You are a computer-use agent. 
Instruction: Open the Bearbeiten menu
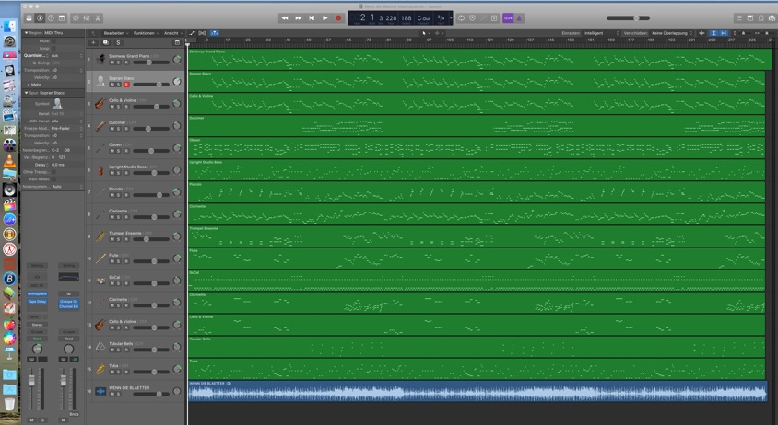[x=116, y=33]
